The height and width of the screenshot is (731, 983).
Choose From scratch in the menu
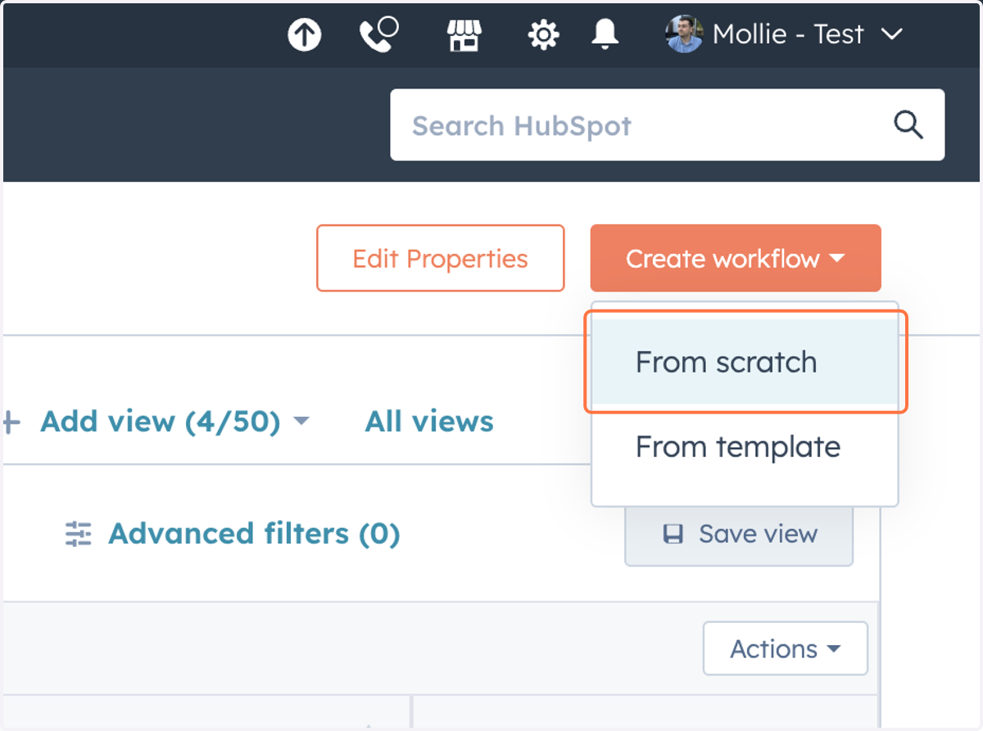(745, 362)
